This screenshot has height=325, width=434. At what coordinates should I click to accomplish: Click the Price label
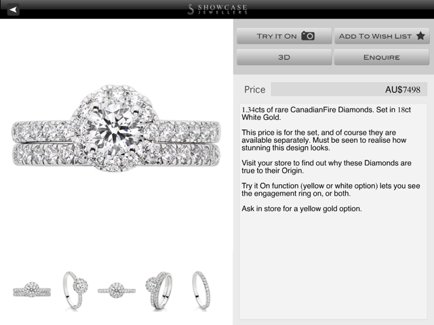point(255,89)
